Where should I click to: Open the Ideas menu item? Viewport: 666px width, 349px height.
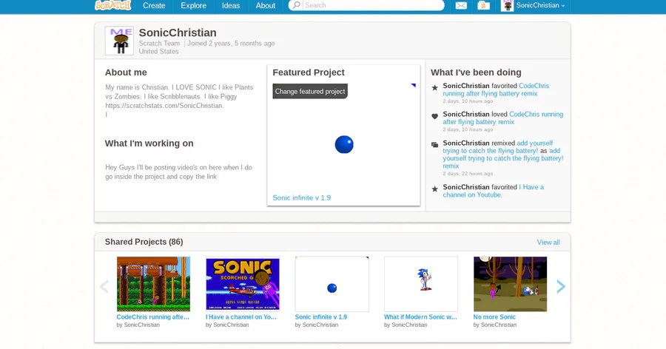[231, 5]
